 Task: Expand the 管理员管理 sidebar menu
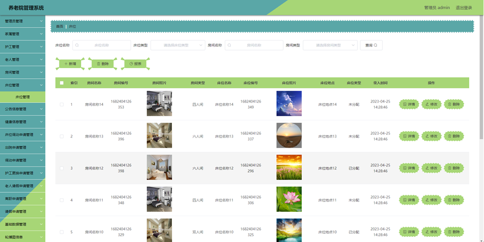click(x=23, y=21)
